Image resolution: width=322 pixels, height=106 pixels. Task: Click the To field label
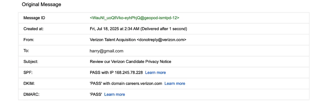point(26,51)
